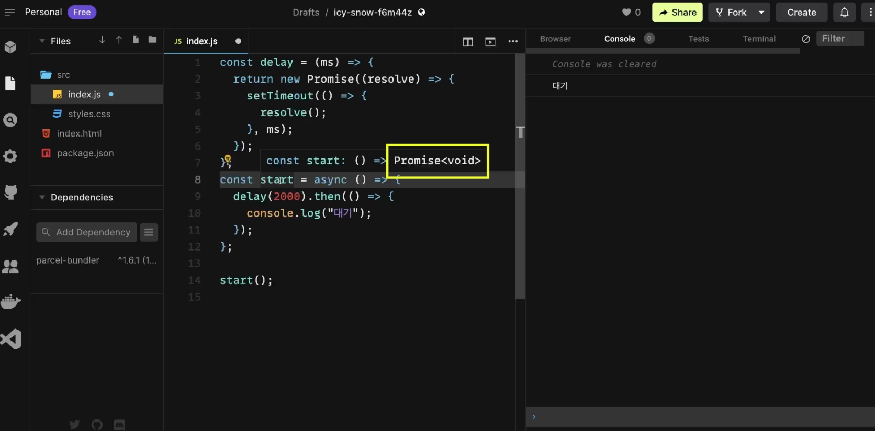This screenshot has width=875, height=431.
Task: Switch to the Browser tab
Action: (555, 39)
